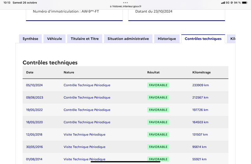Click the Contrôles techniques section heading
The height and width of the screenshot is (164, 251).
click(x=50, y=63)
